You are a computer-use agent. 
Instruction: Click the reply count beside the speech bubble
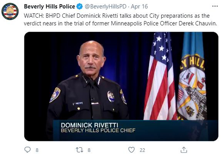click(x=37, y=150)
